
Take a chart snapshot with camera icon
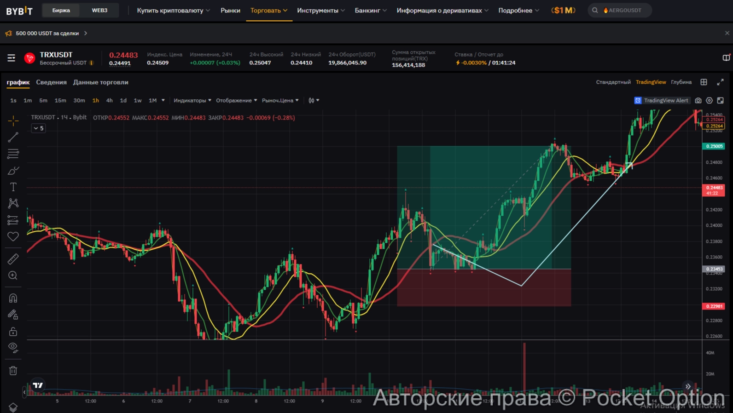click(698, 100)
